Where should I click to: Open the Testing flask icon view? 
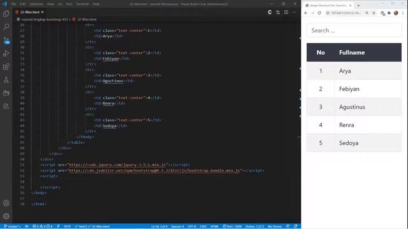click(6, 80)
